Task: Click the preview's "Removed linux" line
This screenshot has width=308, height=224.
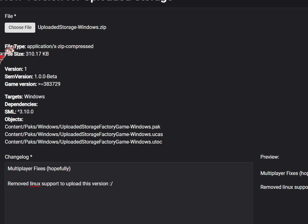Action: click(x=283, y=187)
